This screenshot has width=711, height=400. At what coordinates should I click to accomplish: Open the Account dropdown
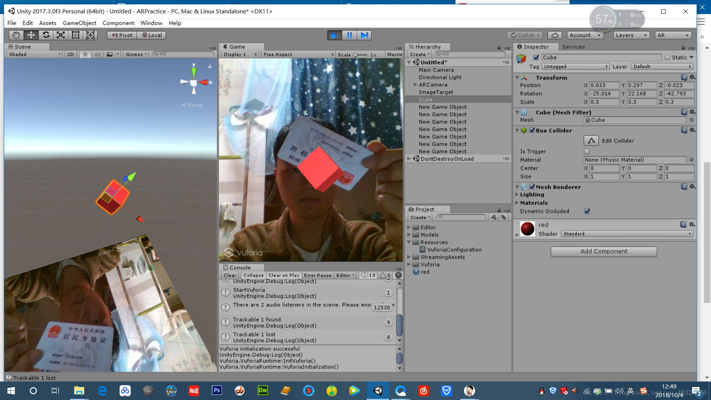point(585,35)
